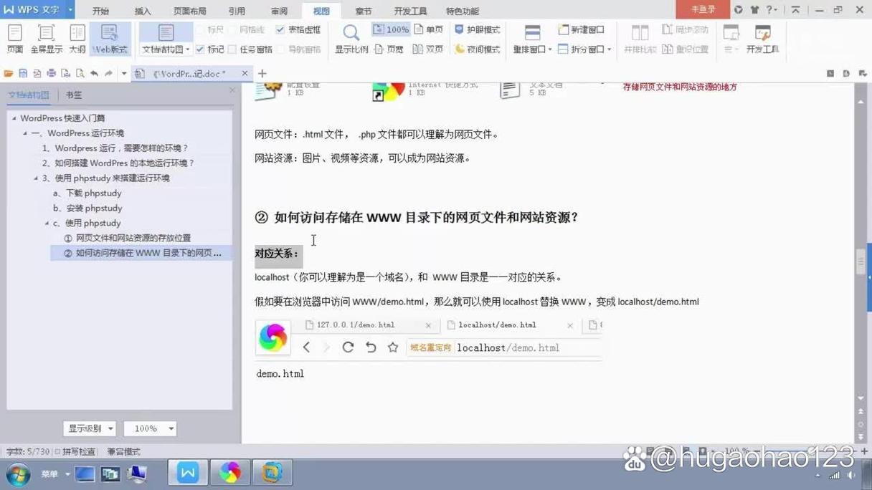Image resolution: width=872 pixels, height=490 pixels.
Task: Enable 护眼模式 eye protection mode
Action: tap(478, 29)
